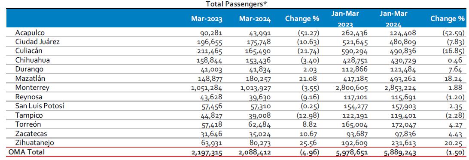Click the Mar-2023 column header
Screen dimensions: 469x160
(207, 19)
